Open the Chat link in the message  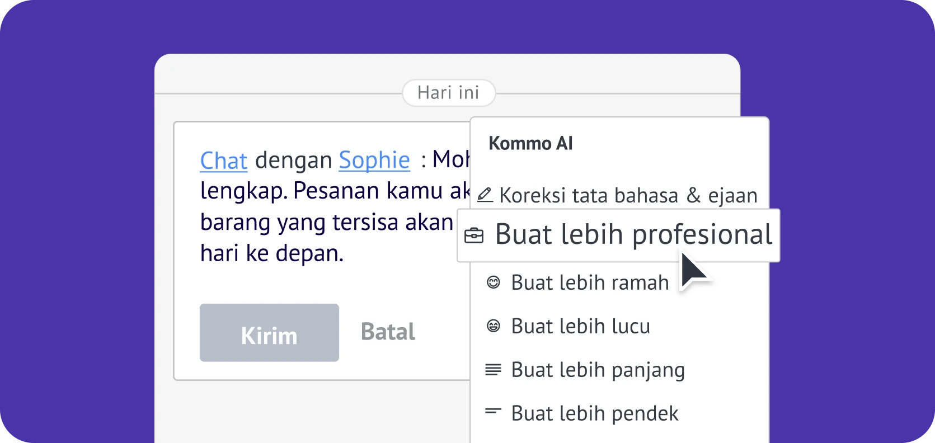click(223, 161)
